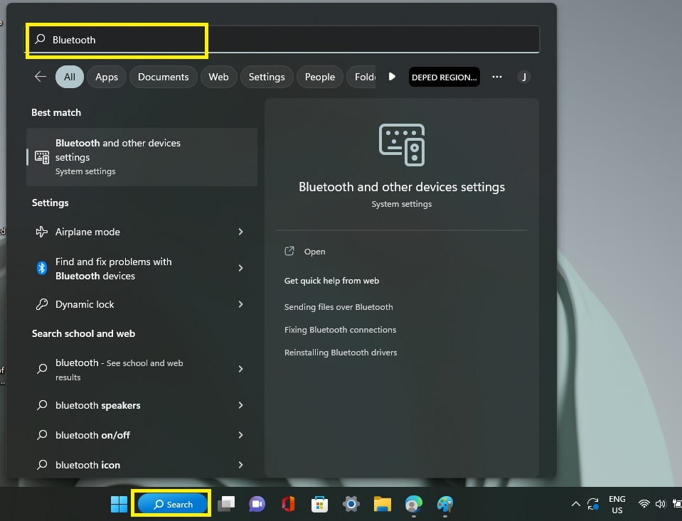Image resolution: width=682 pixels, height=521 pixels.
Task: Open Settings gear on taskbar
Action: coord(351,504)
